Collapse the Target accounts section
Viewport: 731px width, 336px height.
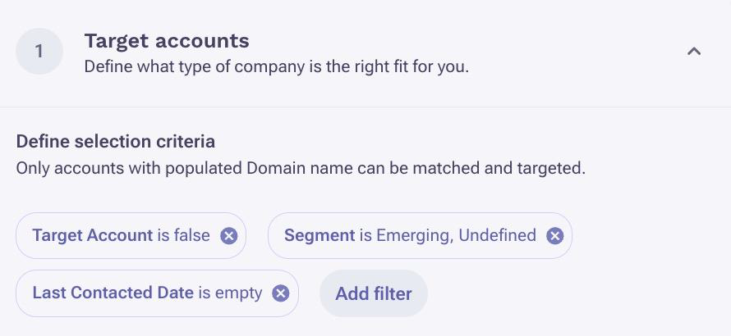(694, 52)
